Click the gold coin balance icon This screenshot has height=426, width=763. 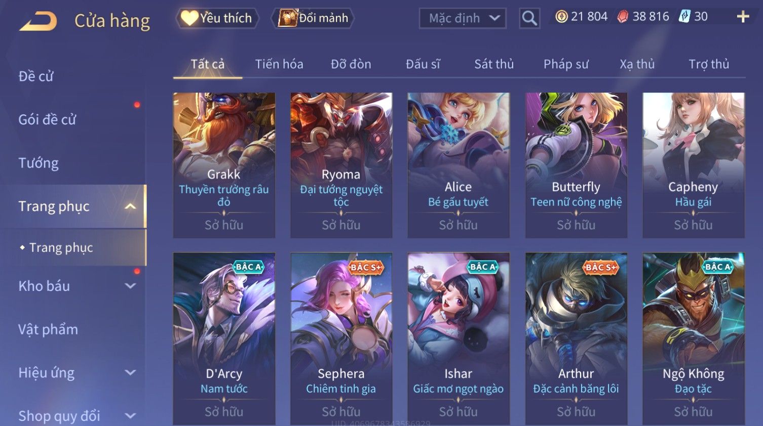[x=561, y=17]
